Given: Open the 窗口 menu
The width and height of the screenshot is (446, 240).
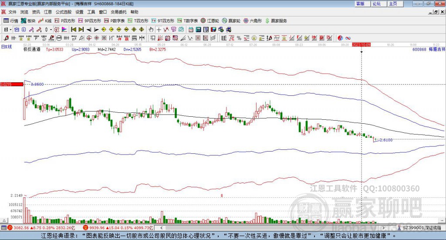Looking at the screenshot, I should tap(103, 12).
